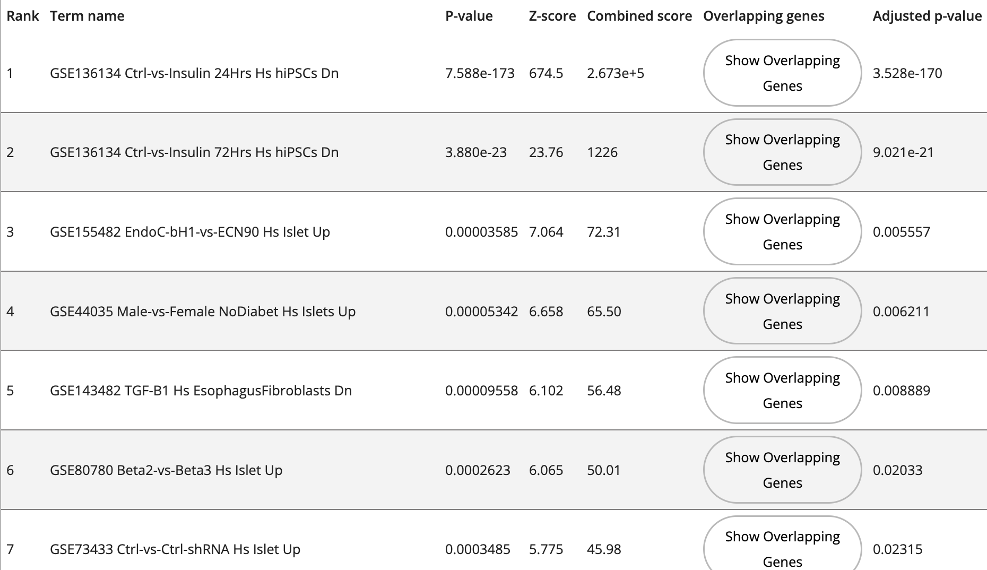Screen dimensions: 987x570
Task: Select term GSE44035 Male-vs-Female NoDiabet Hs Islets Up
Action: coord(203,312)
